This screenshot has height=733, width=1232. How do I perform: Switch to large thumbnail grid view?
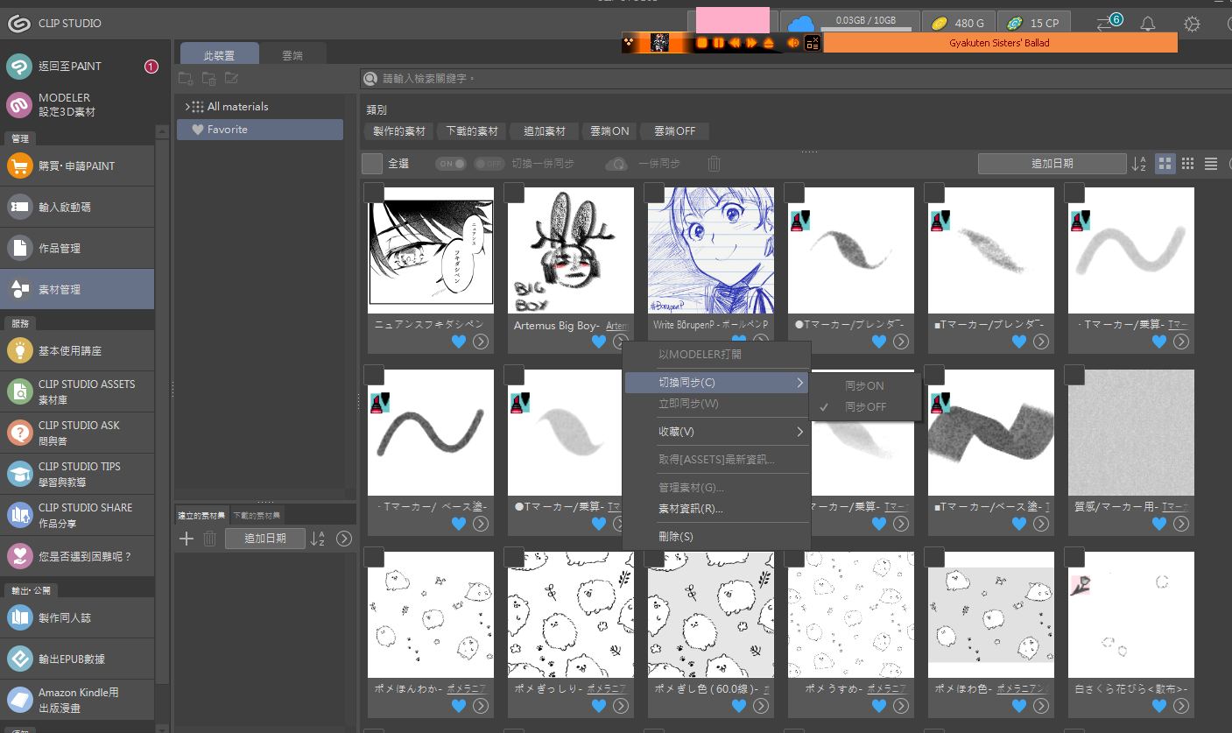(x=1165, y=164)
